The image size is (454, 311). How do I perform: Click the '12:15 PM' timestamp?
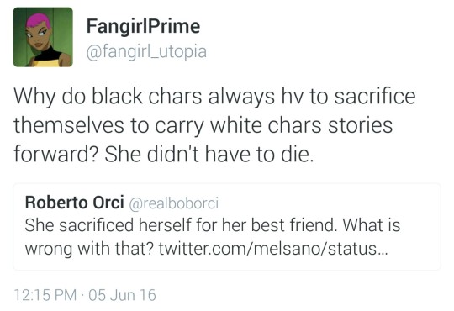[x=45, y=295]
